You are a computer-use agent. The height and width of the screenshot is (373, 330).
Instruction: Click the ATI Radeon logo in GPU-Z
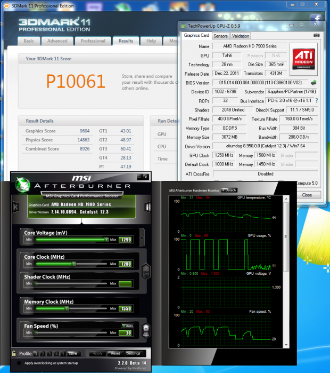(304, 59)
